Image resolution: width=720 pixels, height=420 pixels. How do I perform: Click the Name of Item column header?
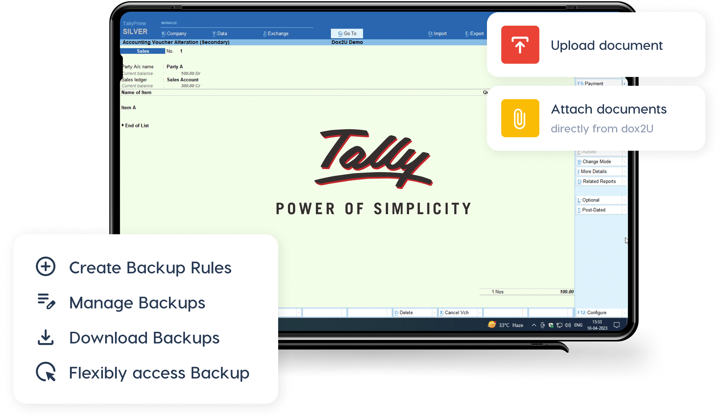click(x=136, y=93)
